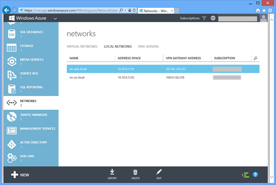Open the Management Services icon
The image size is (276, 185).
coord(11,131)
